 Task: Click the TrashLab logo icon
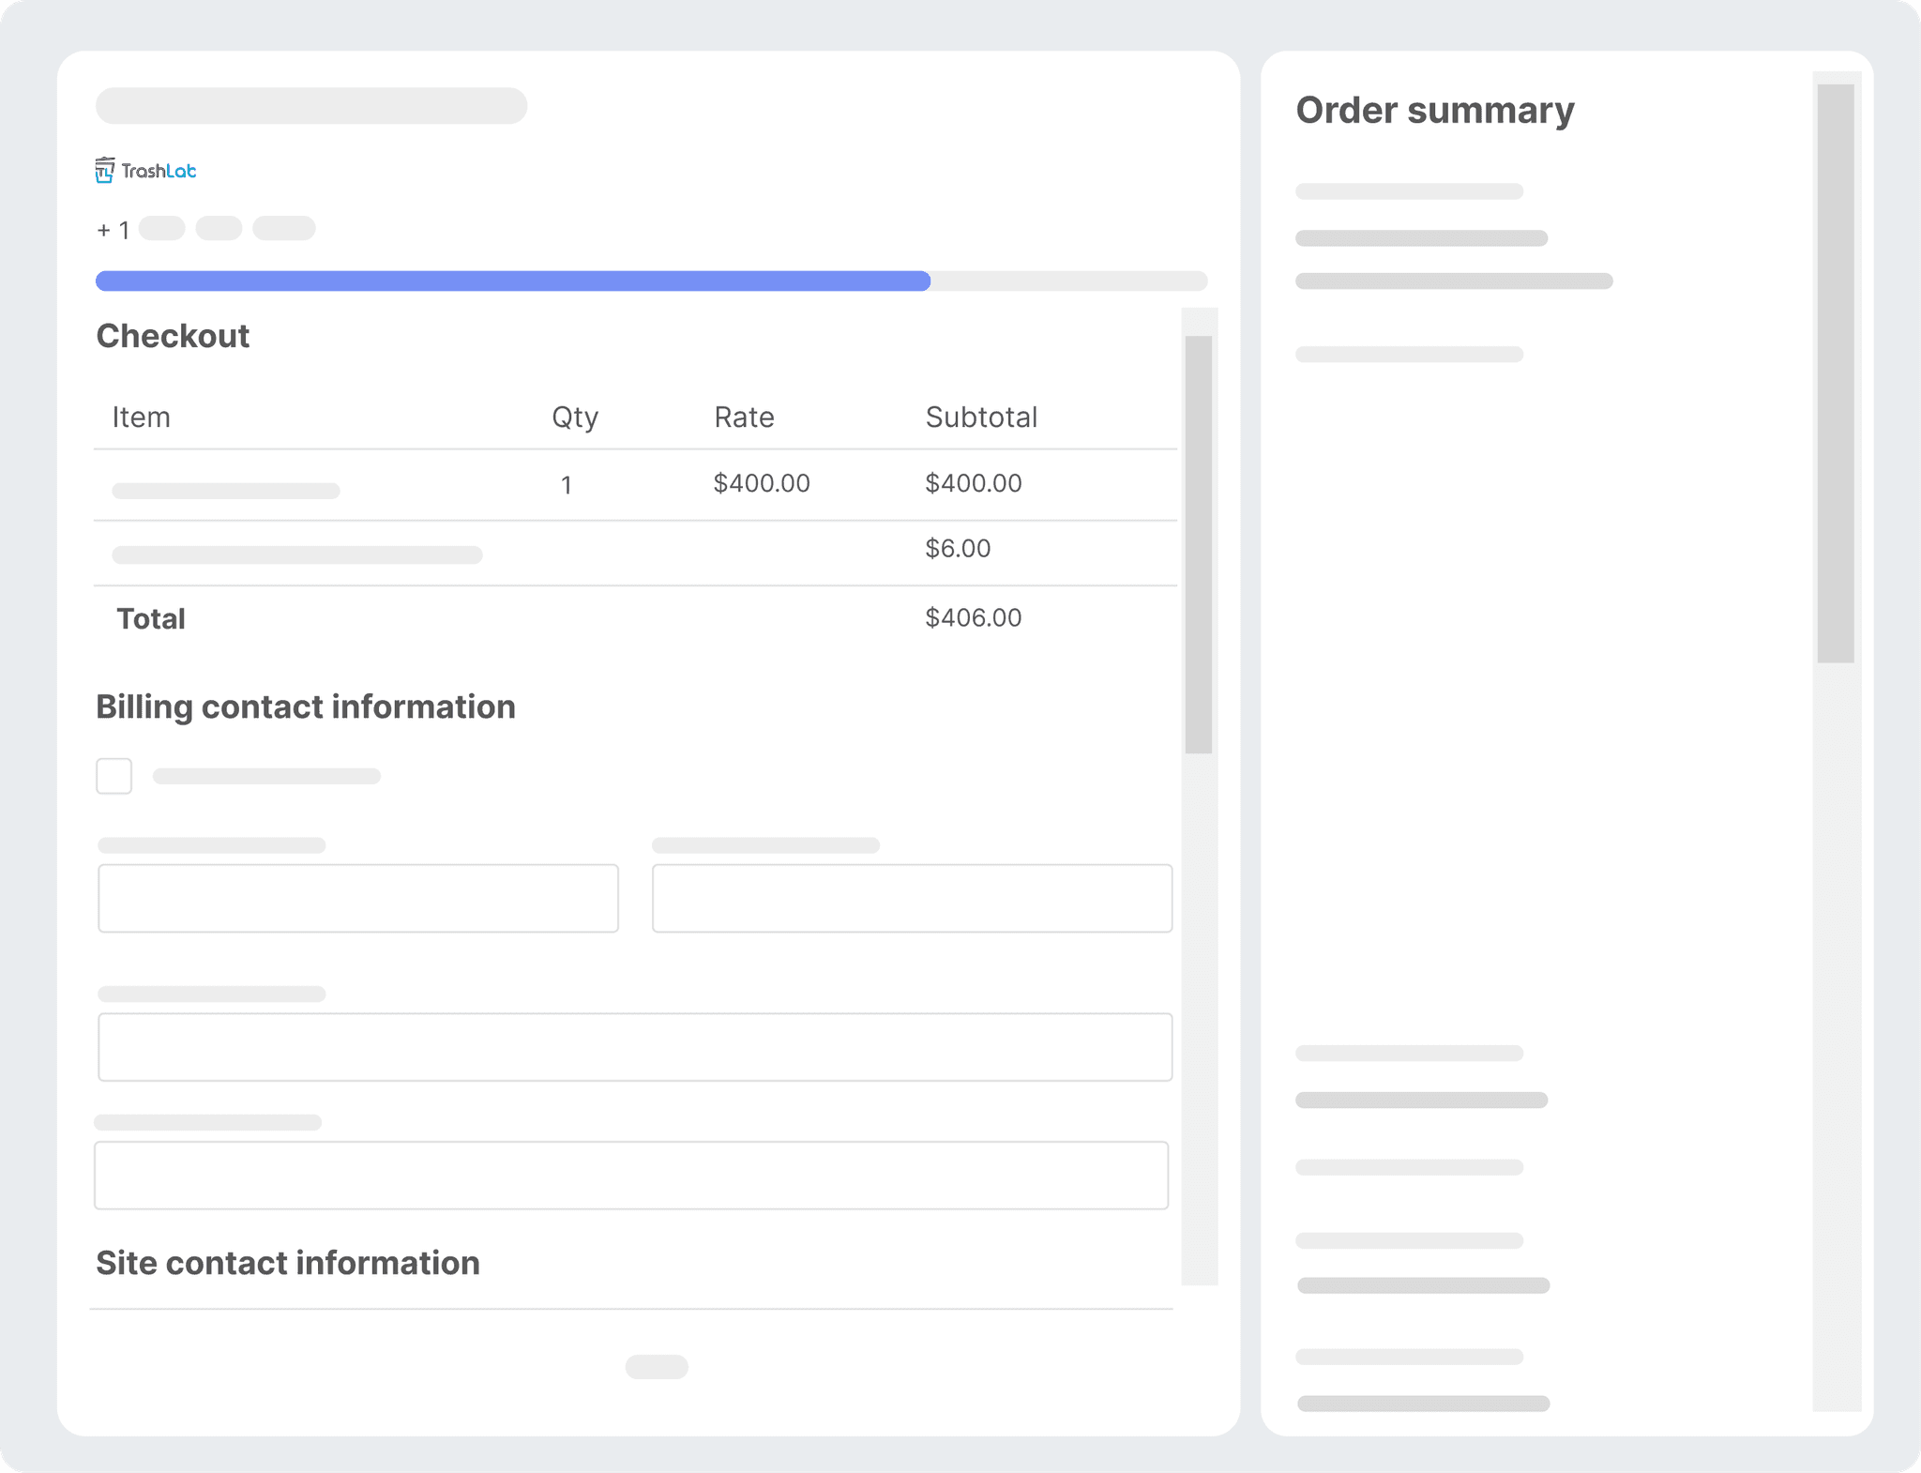pos(105,171)
